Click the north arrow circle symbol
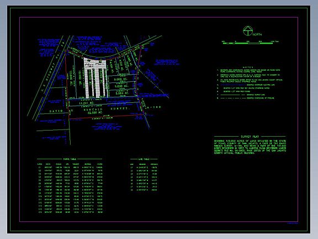 248,31
